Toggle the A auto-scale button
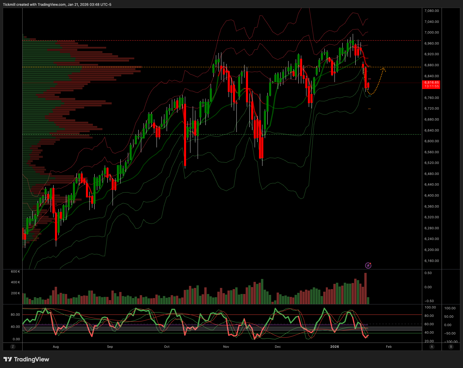 pyautogui.click(x=432, y=347)
